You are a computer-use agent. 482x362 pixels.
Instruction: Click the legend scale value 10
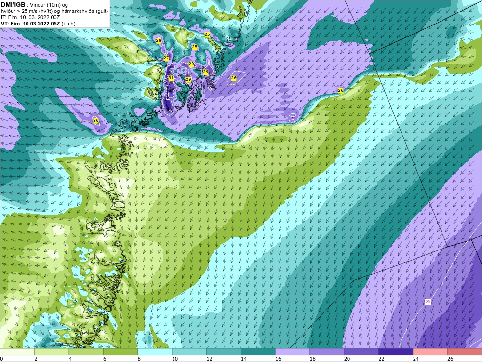click(175, 359)
